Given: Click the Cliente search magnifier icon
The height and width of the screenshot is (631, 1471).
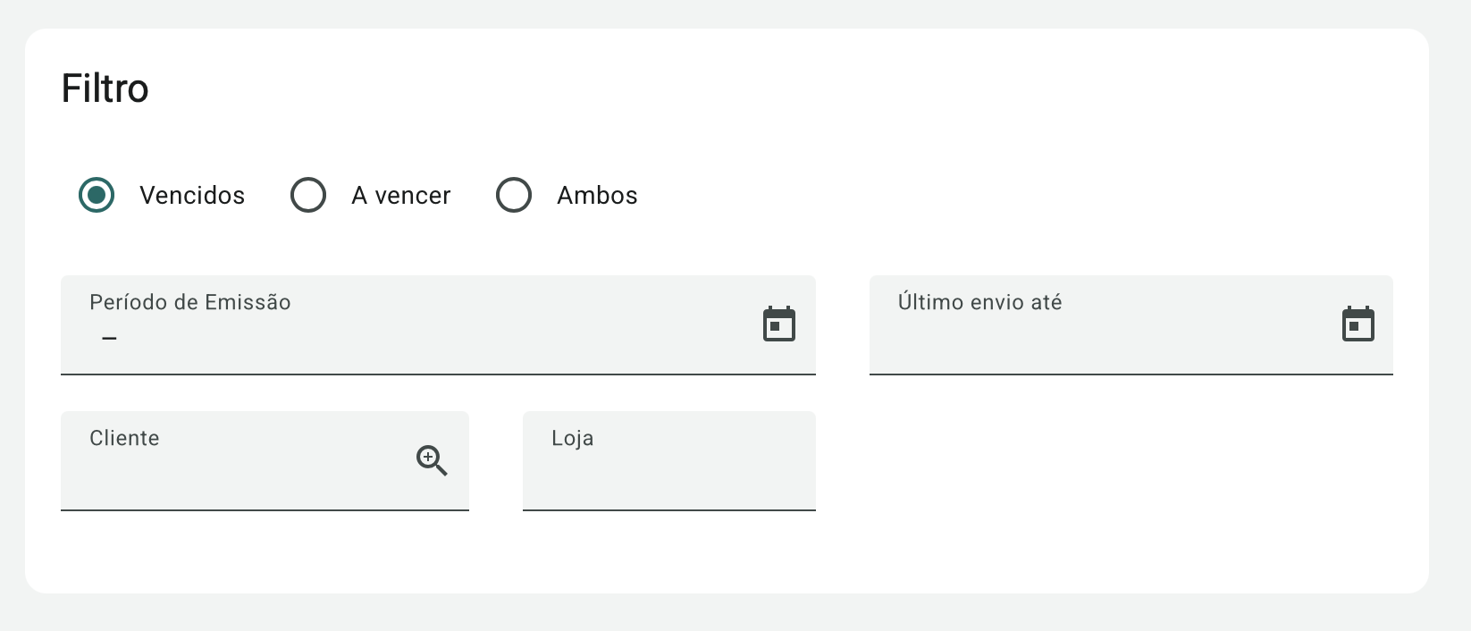Looking at the screenshot, I should [432, 460].
